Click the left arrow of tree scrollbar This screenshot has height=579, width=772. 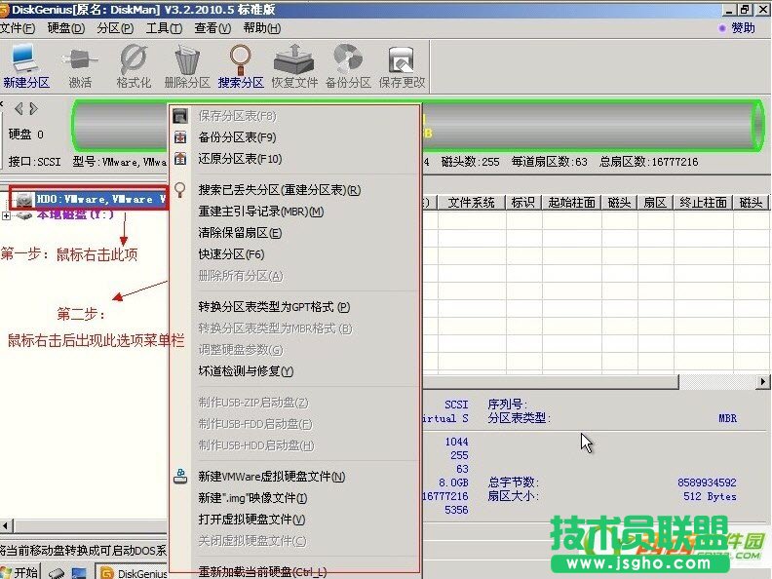[7, 525]
